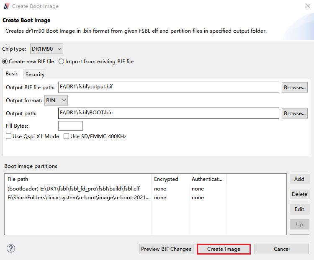This screenshot has width=314, height=260.
Task: Preview BIF Changes
Action: (x=166, y=249)
